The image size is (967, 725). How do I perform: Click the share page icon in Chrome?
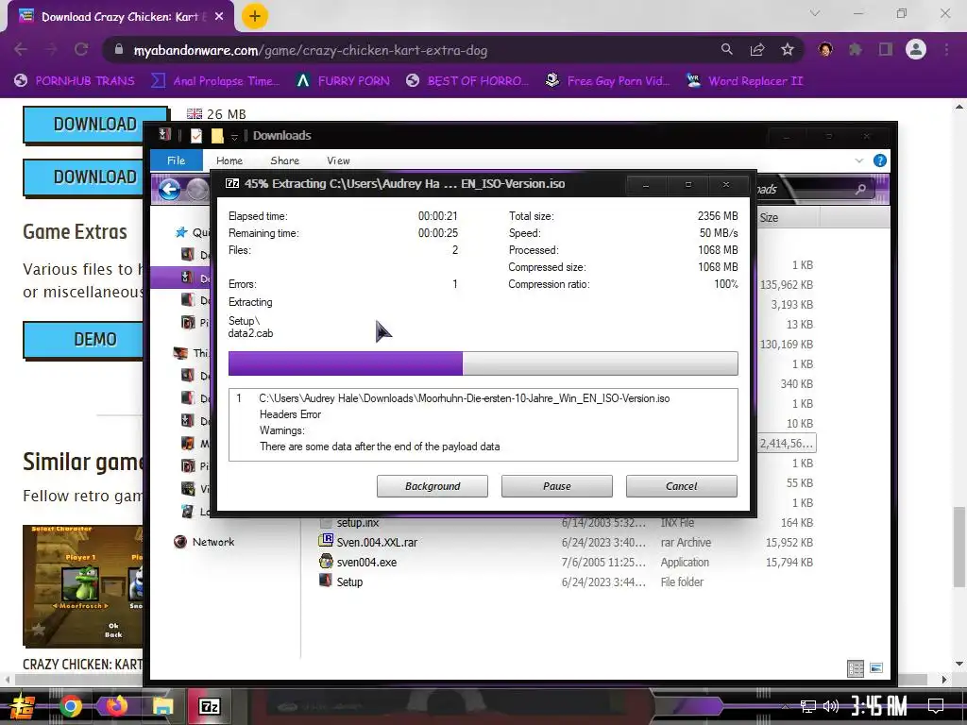point(757,50)
